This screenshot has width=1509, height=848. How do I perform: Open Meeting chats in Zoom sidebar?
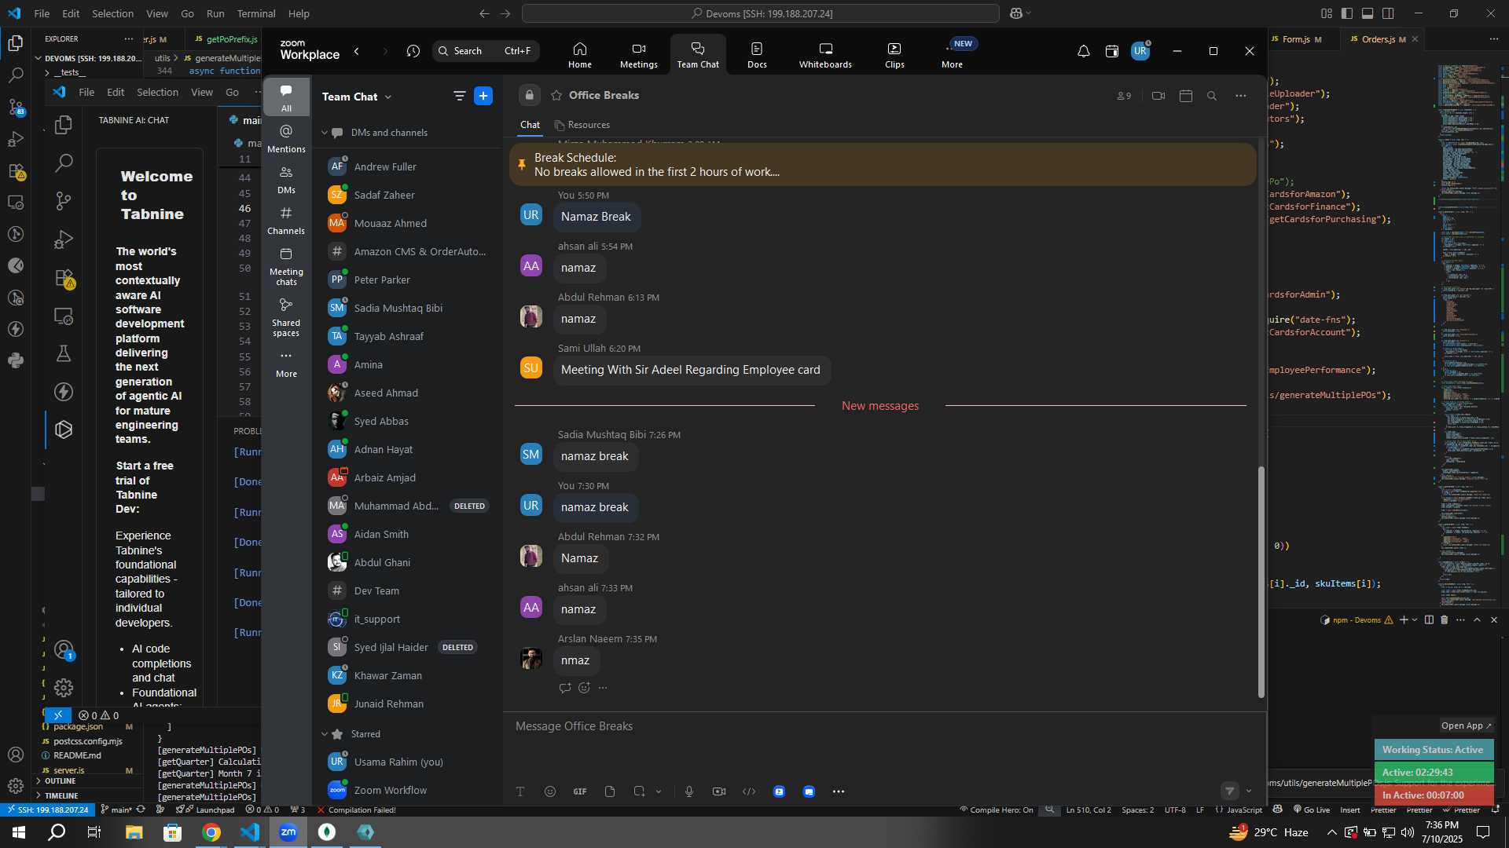286,267
